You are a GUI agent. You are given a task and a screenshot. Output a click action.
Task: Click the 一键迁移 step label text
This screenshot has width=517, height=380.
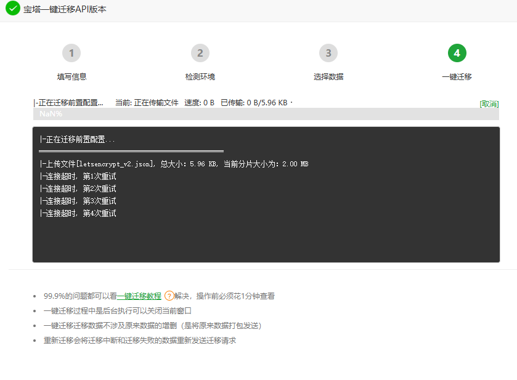point(457,76)
